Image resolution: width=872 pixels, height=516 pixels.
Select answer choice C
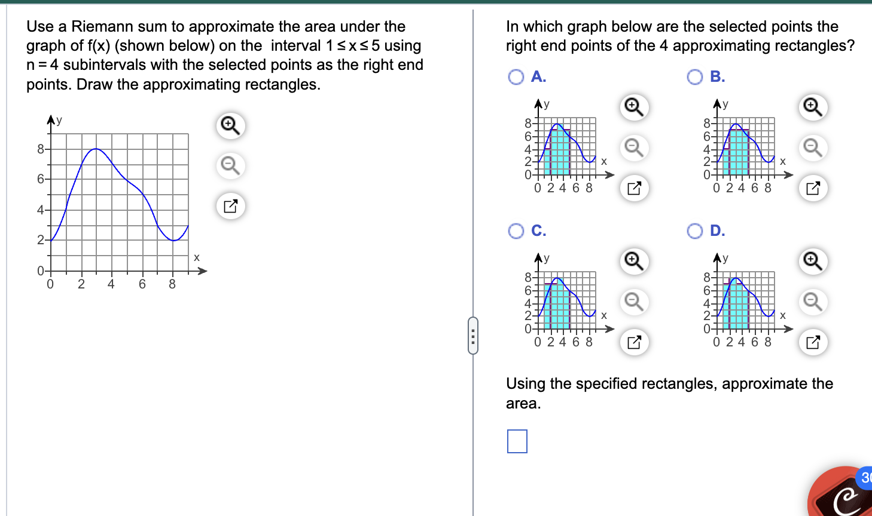516,231
